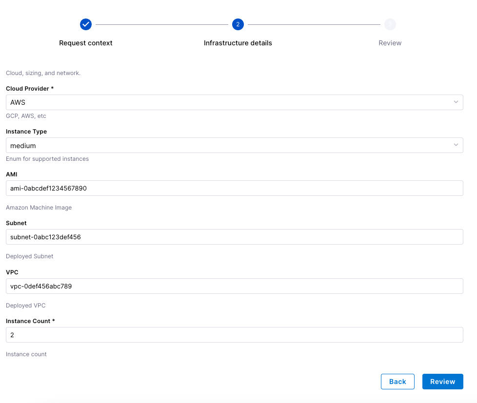
Task: Select the step 2 circle indicator
Action: coord(238,24)
